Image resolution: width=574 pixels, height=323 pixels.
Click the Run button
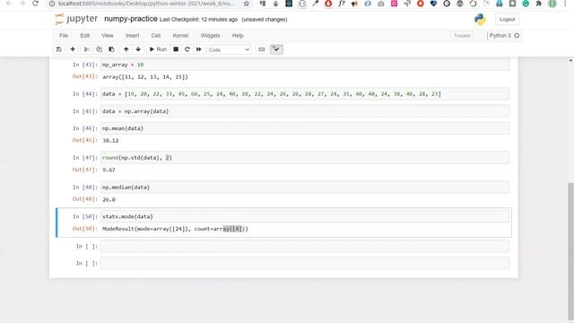coord(158,49)
